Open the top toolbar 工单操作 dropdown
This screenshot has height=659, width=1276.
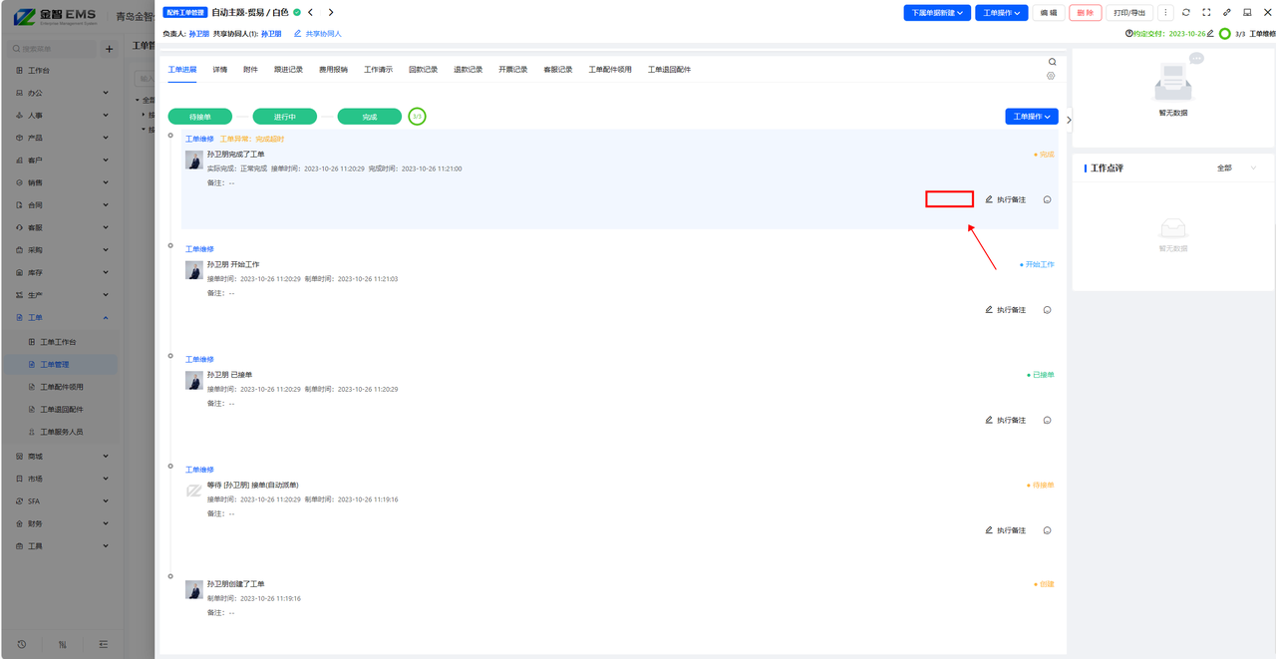1001,13
